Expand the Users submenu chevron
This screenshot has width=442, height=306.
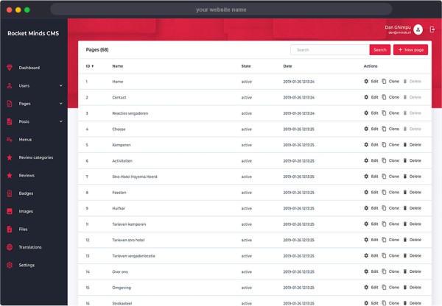tap(60, 86)
